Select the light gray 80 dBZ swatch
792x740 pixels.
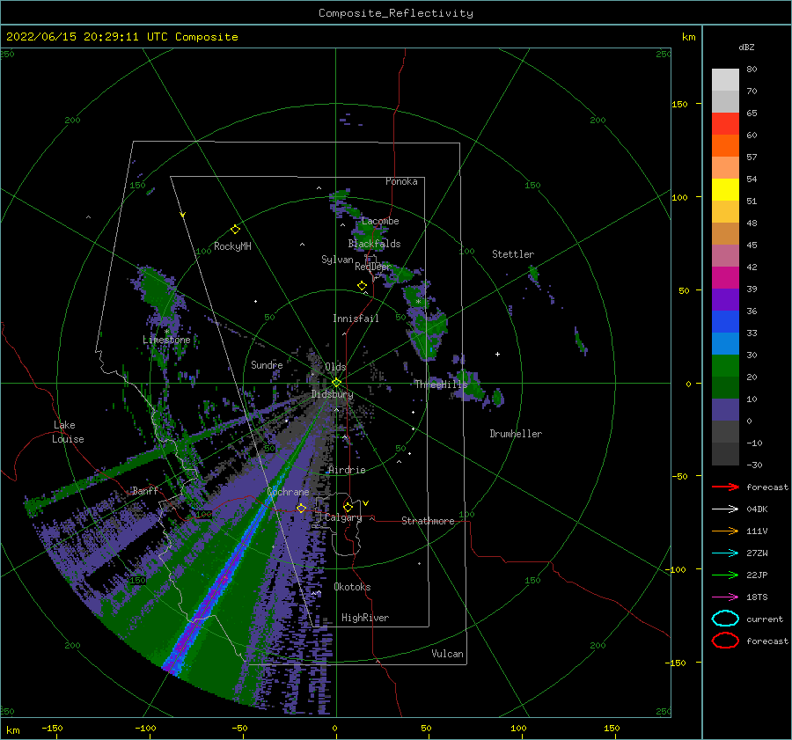tap(725, 79)
